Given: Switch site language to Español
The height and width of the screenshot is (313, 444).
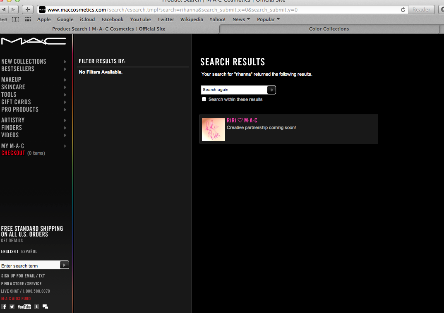Looking at the screenshot, I should (x=29, y=251).
